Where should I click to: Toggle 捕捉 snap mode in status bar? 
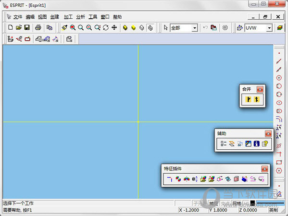[x=213, y=204]
